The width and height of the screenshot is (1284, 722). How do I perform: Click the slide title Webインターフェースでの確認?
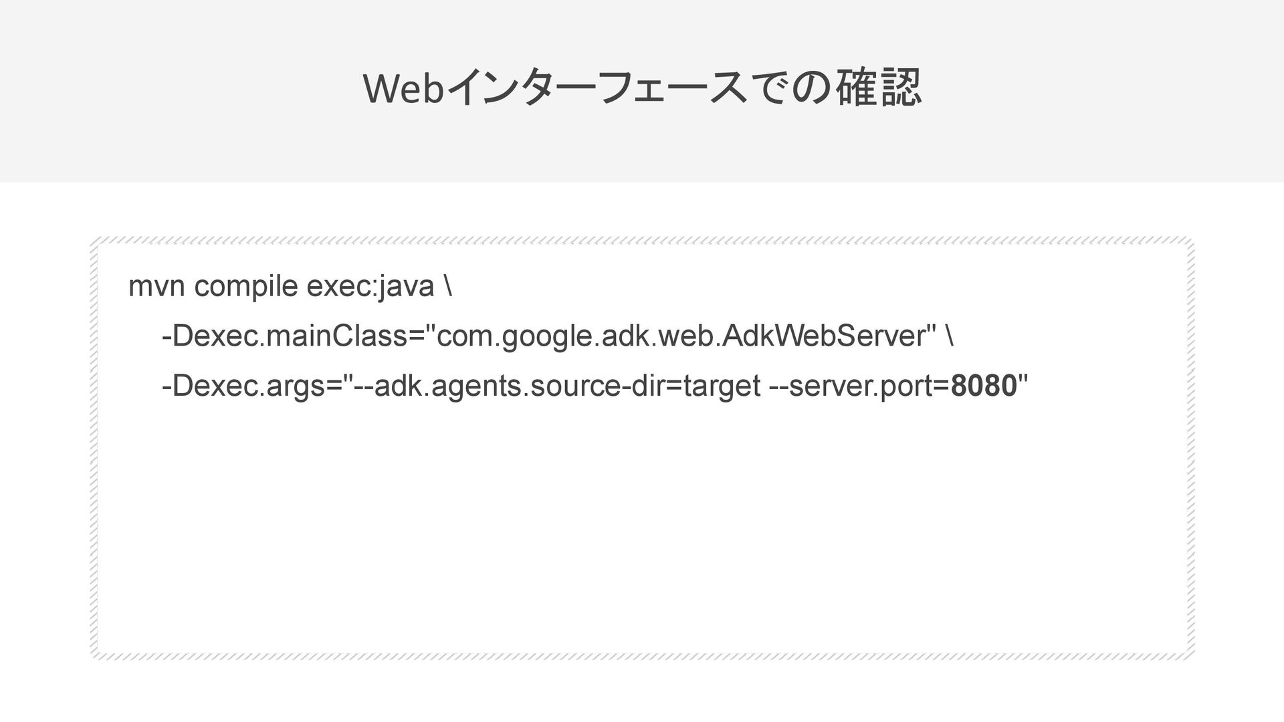tap(642, 88)
